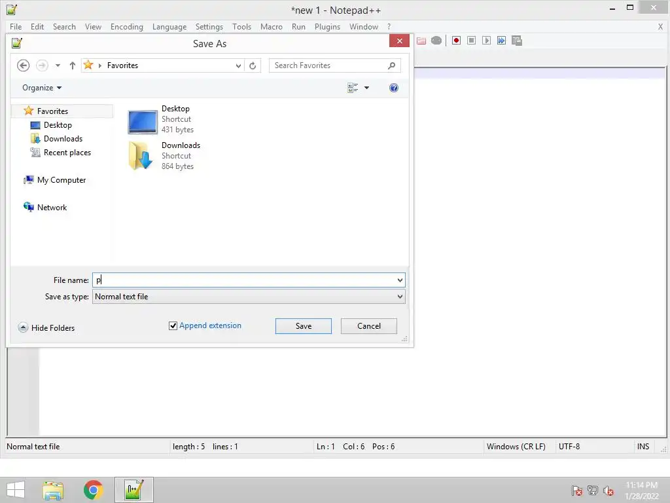Click the large Downloads folder icon

(x=140, y=156)
